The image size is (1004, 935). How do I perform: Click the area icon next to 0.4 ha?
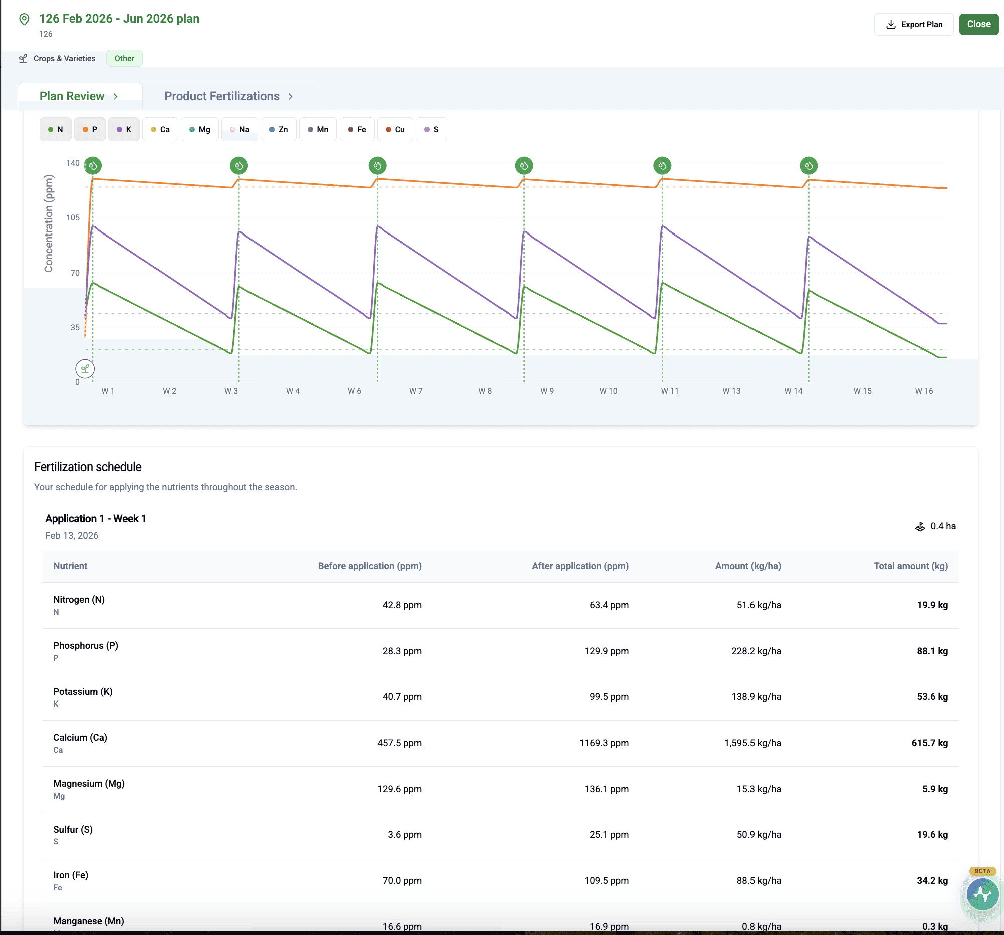(920, 526)
